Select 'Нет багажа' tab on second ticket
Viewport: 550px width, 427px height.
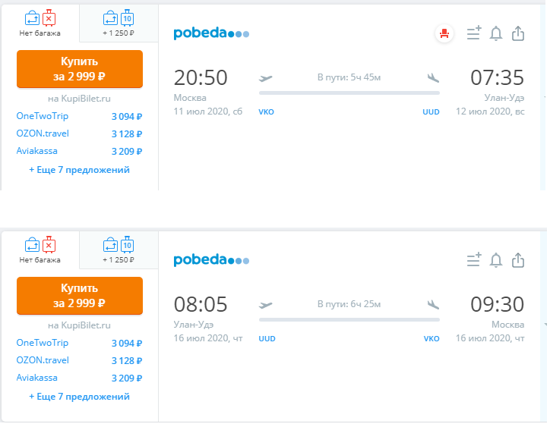click(x=40, y=250)
